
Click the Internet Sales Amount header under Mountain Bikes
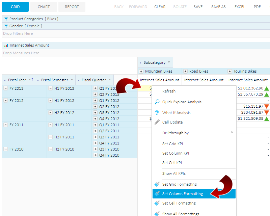pos(160,80)
